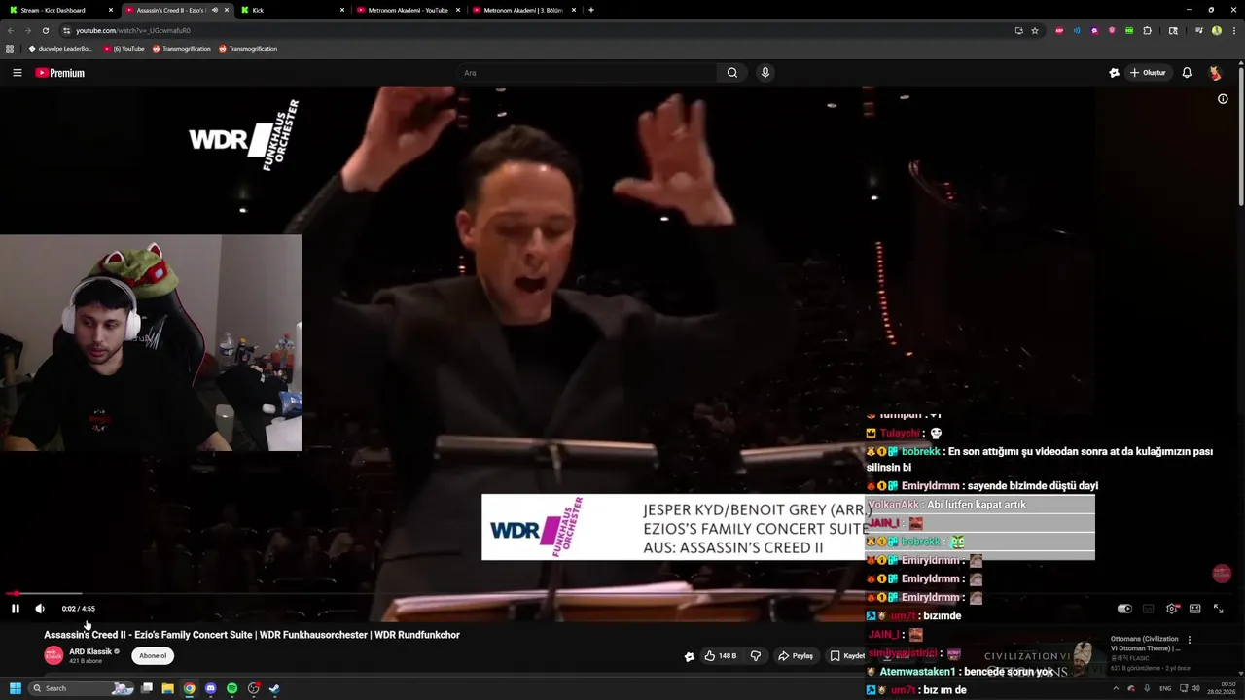Open Chrome three-dot menu
Image resolution: width=1245 pixels, height=700 pixels.
tap(1233, 30)
